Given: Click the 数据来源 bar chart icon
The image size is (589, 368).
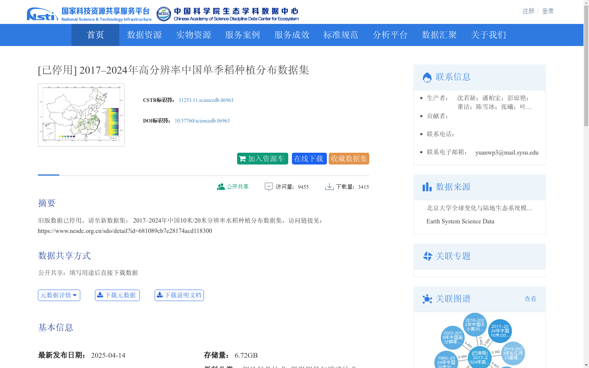Looking at the screenshot, I should [x=427, y=187].
